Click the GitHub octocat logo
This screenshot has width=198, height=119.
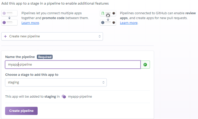pyautogui.click(x=108, y=16)
